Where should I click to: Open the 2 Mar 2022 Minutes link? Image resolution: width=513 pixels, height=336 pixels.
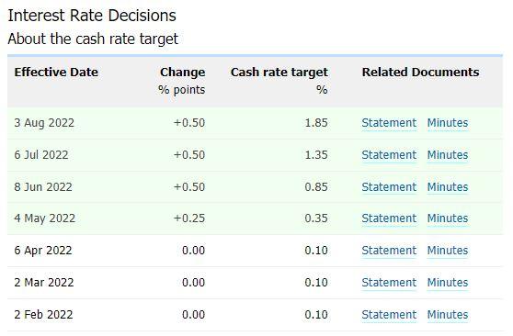pyautogui.click(x=448, y=283)
